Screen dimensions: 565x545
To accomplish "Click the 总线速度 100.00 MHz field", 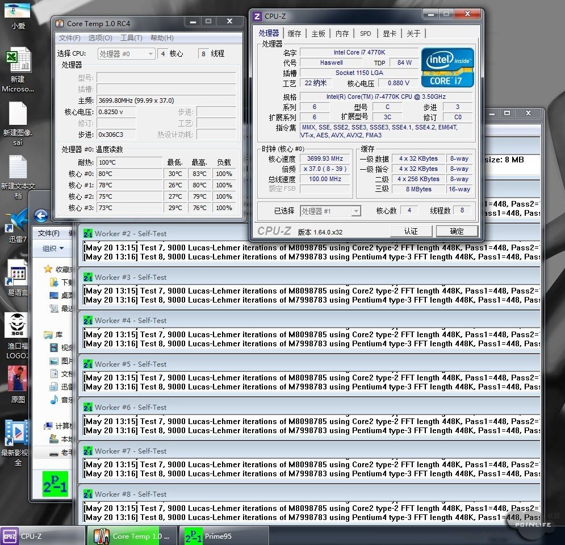I will (325, 179).
